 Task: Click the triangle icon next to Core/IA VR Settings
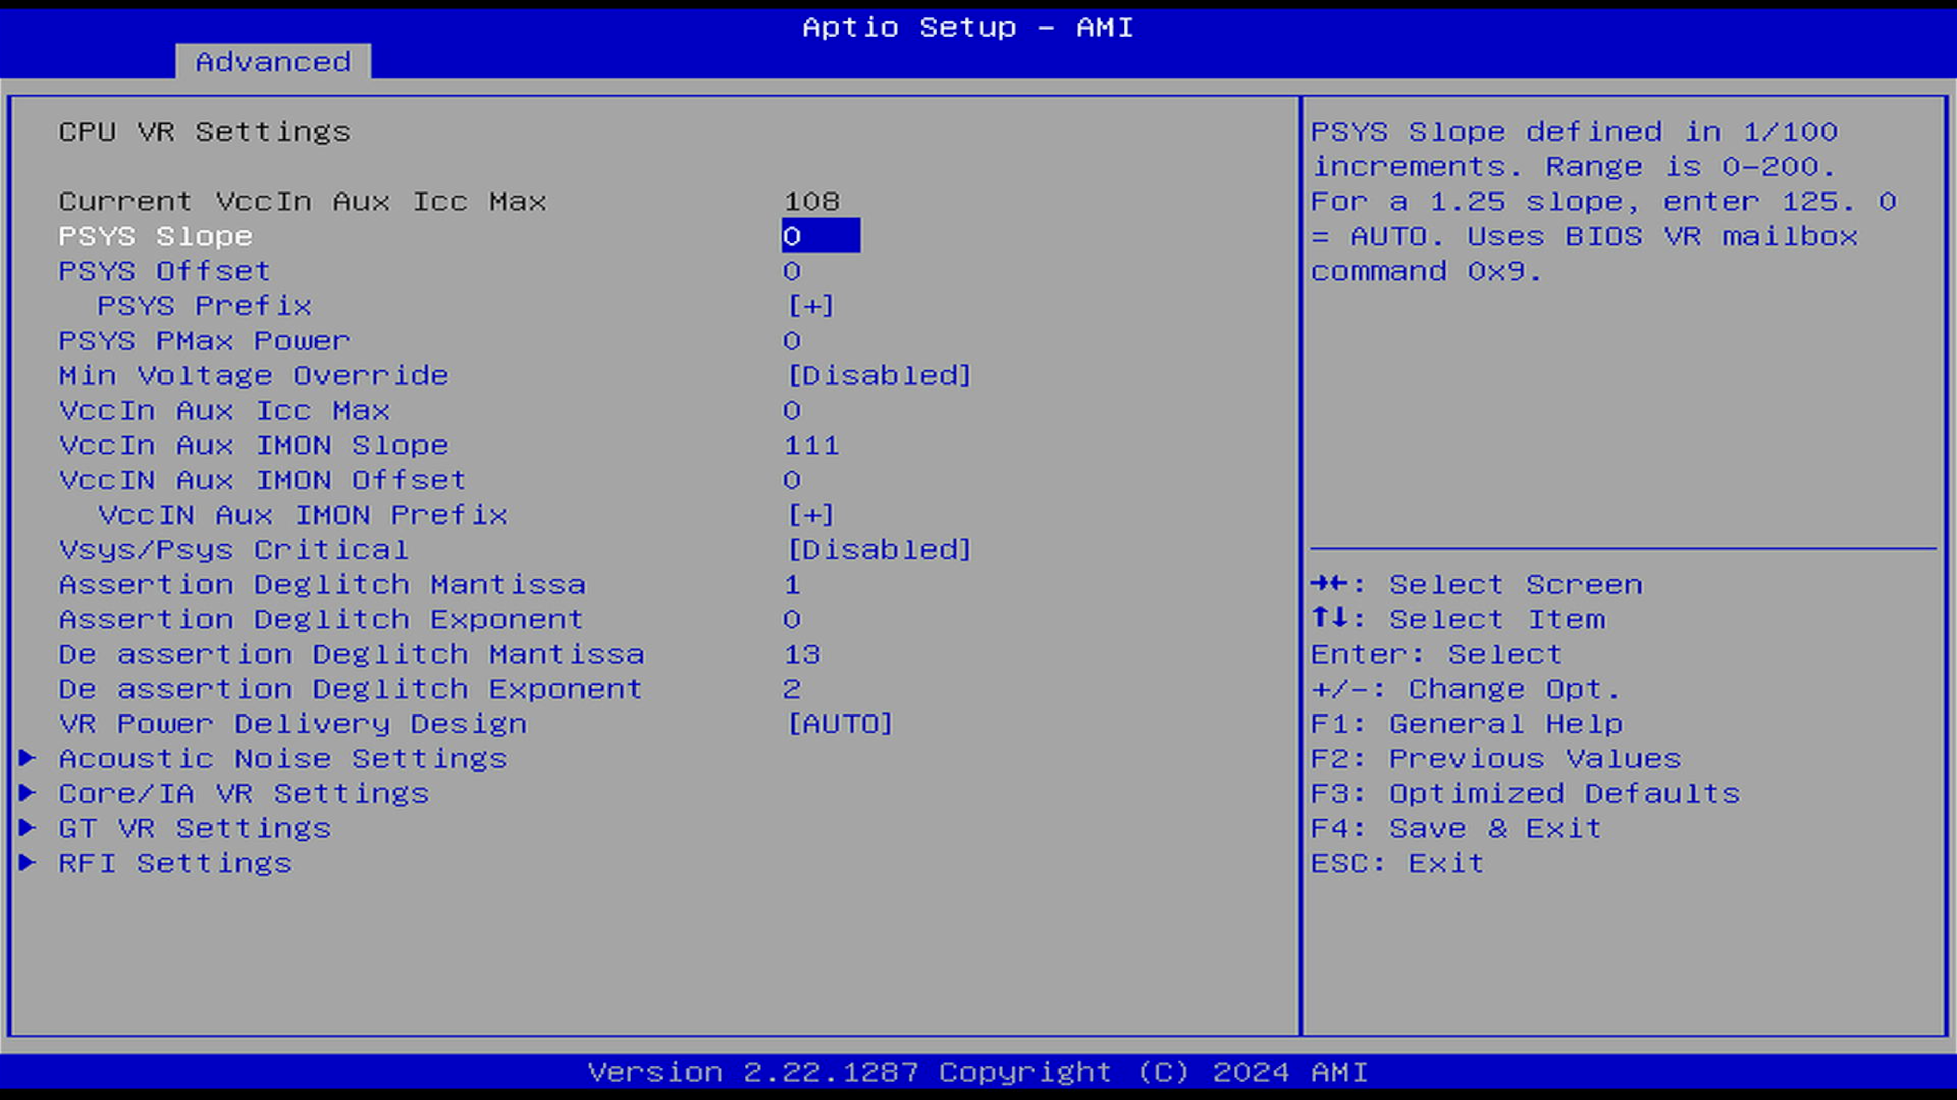point(28,792)
